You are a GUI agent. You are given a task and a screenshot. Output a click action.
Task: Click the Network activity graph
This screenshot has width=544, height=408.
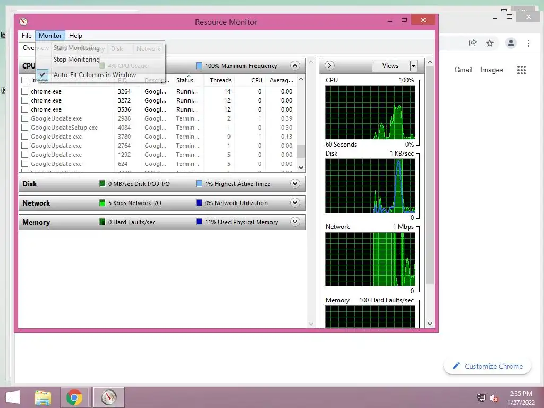coord(370,259)
